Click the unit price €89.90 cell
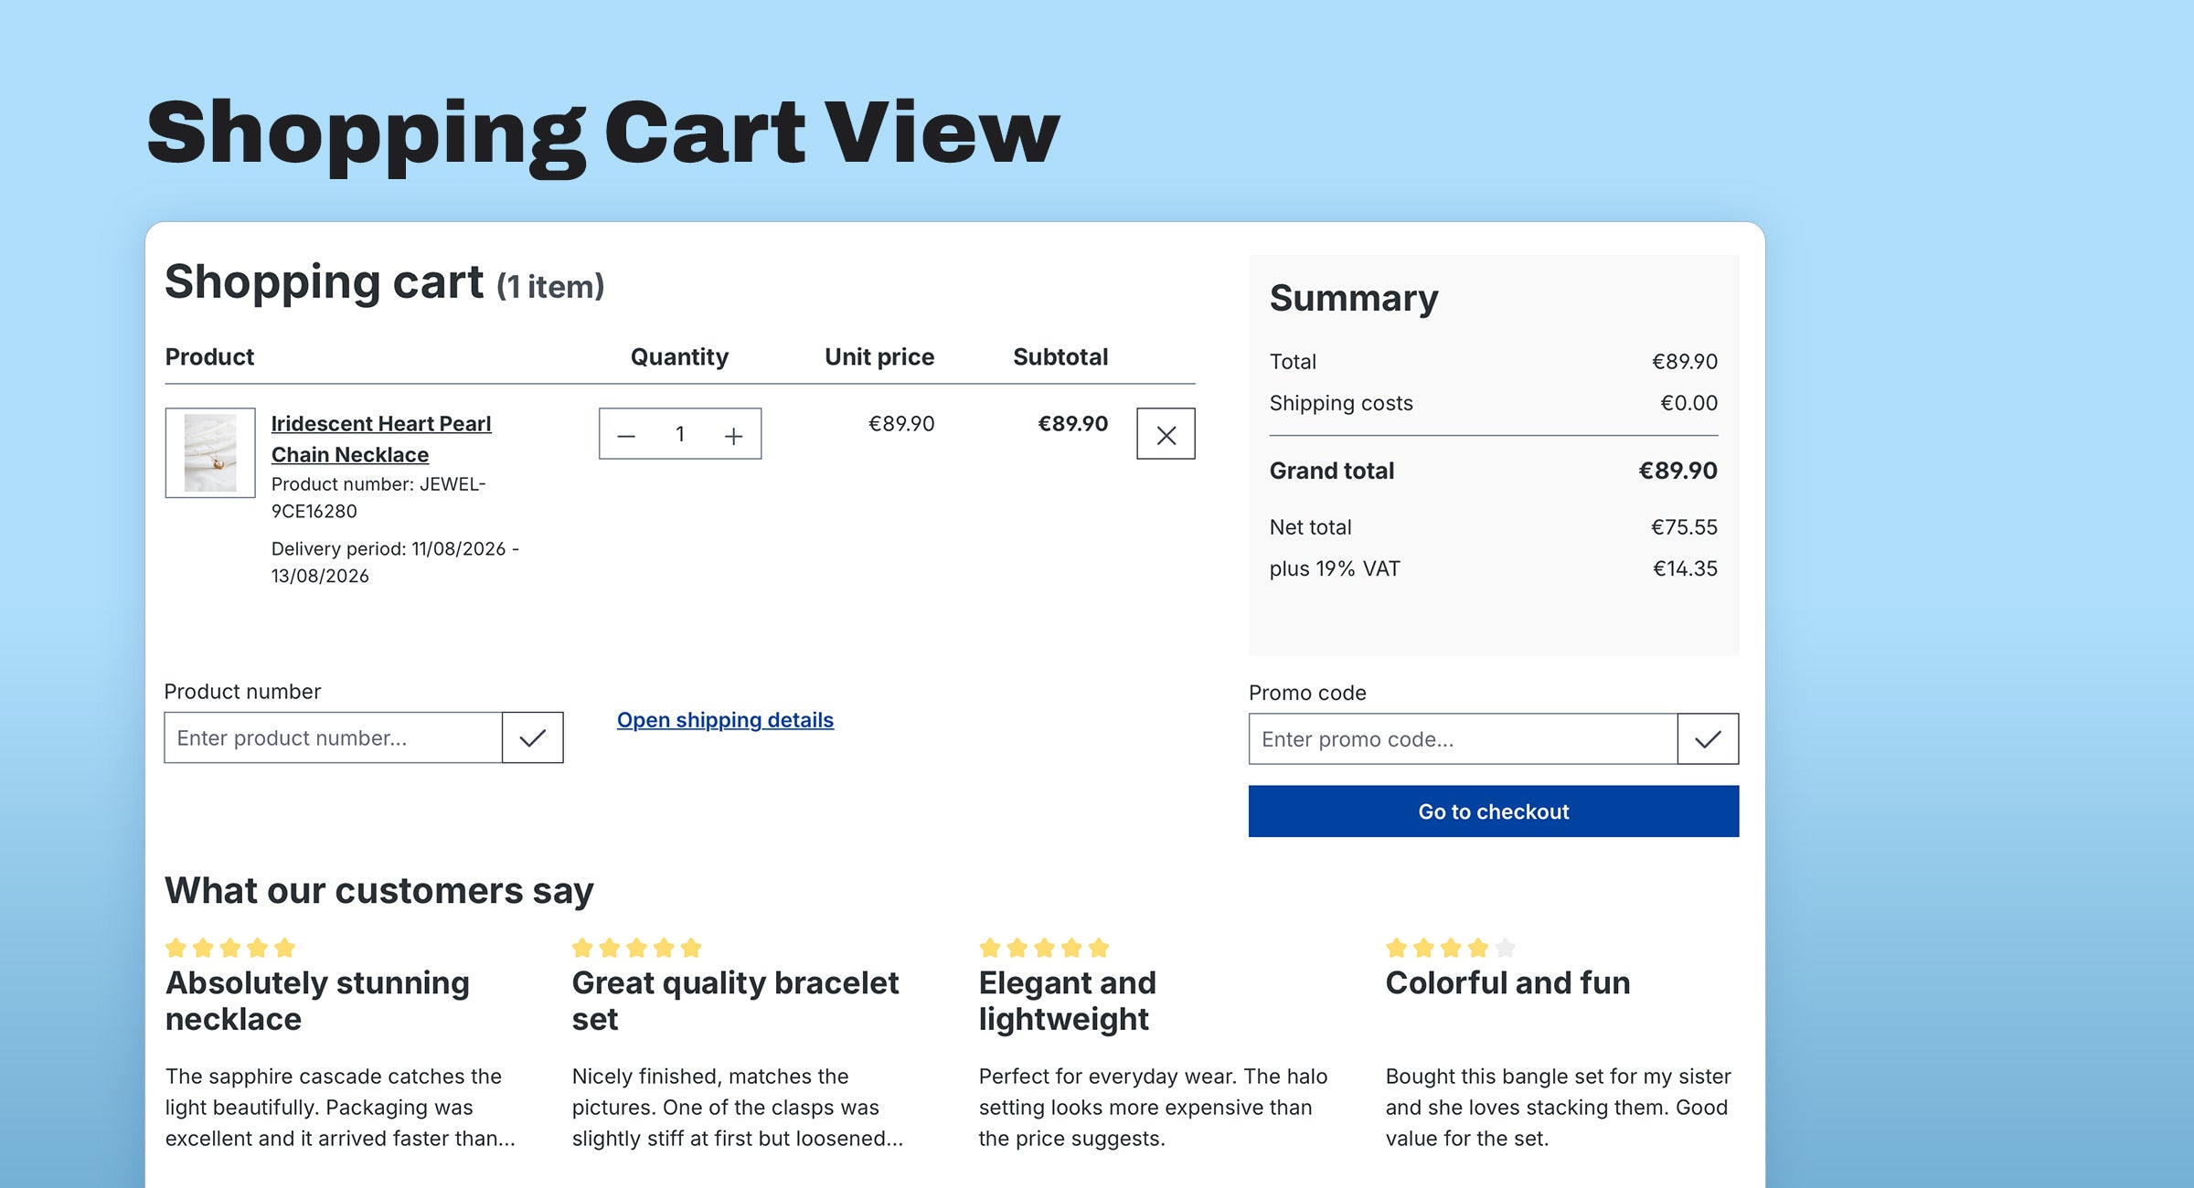 click(901, 424)
